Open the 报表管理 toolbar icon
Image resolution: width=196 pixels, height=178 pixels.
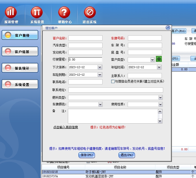point(11,13)
